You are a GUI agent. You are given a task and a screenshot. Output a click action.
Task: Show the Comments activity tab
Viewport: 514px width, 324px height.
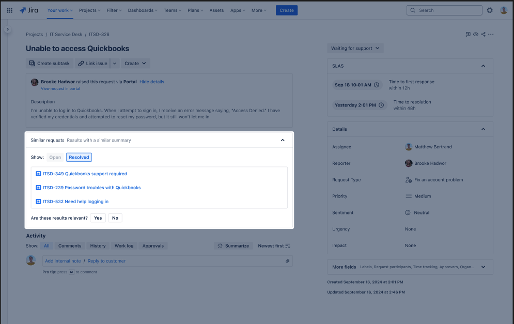click(70, 246)
